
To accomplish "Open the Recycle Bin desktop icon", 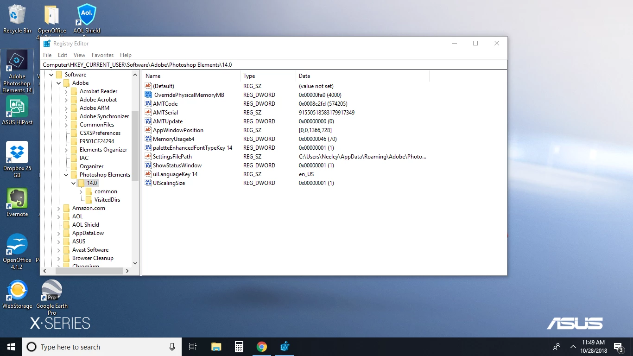I will point(17,19).
